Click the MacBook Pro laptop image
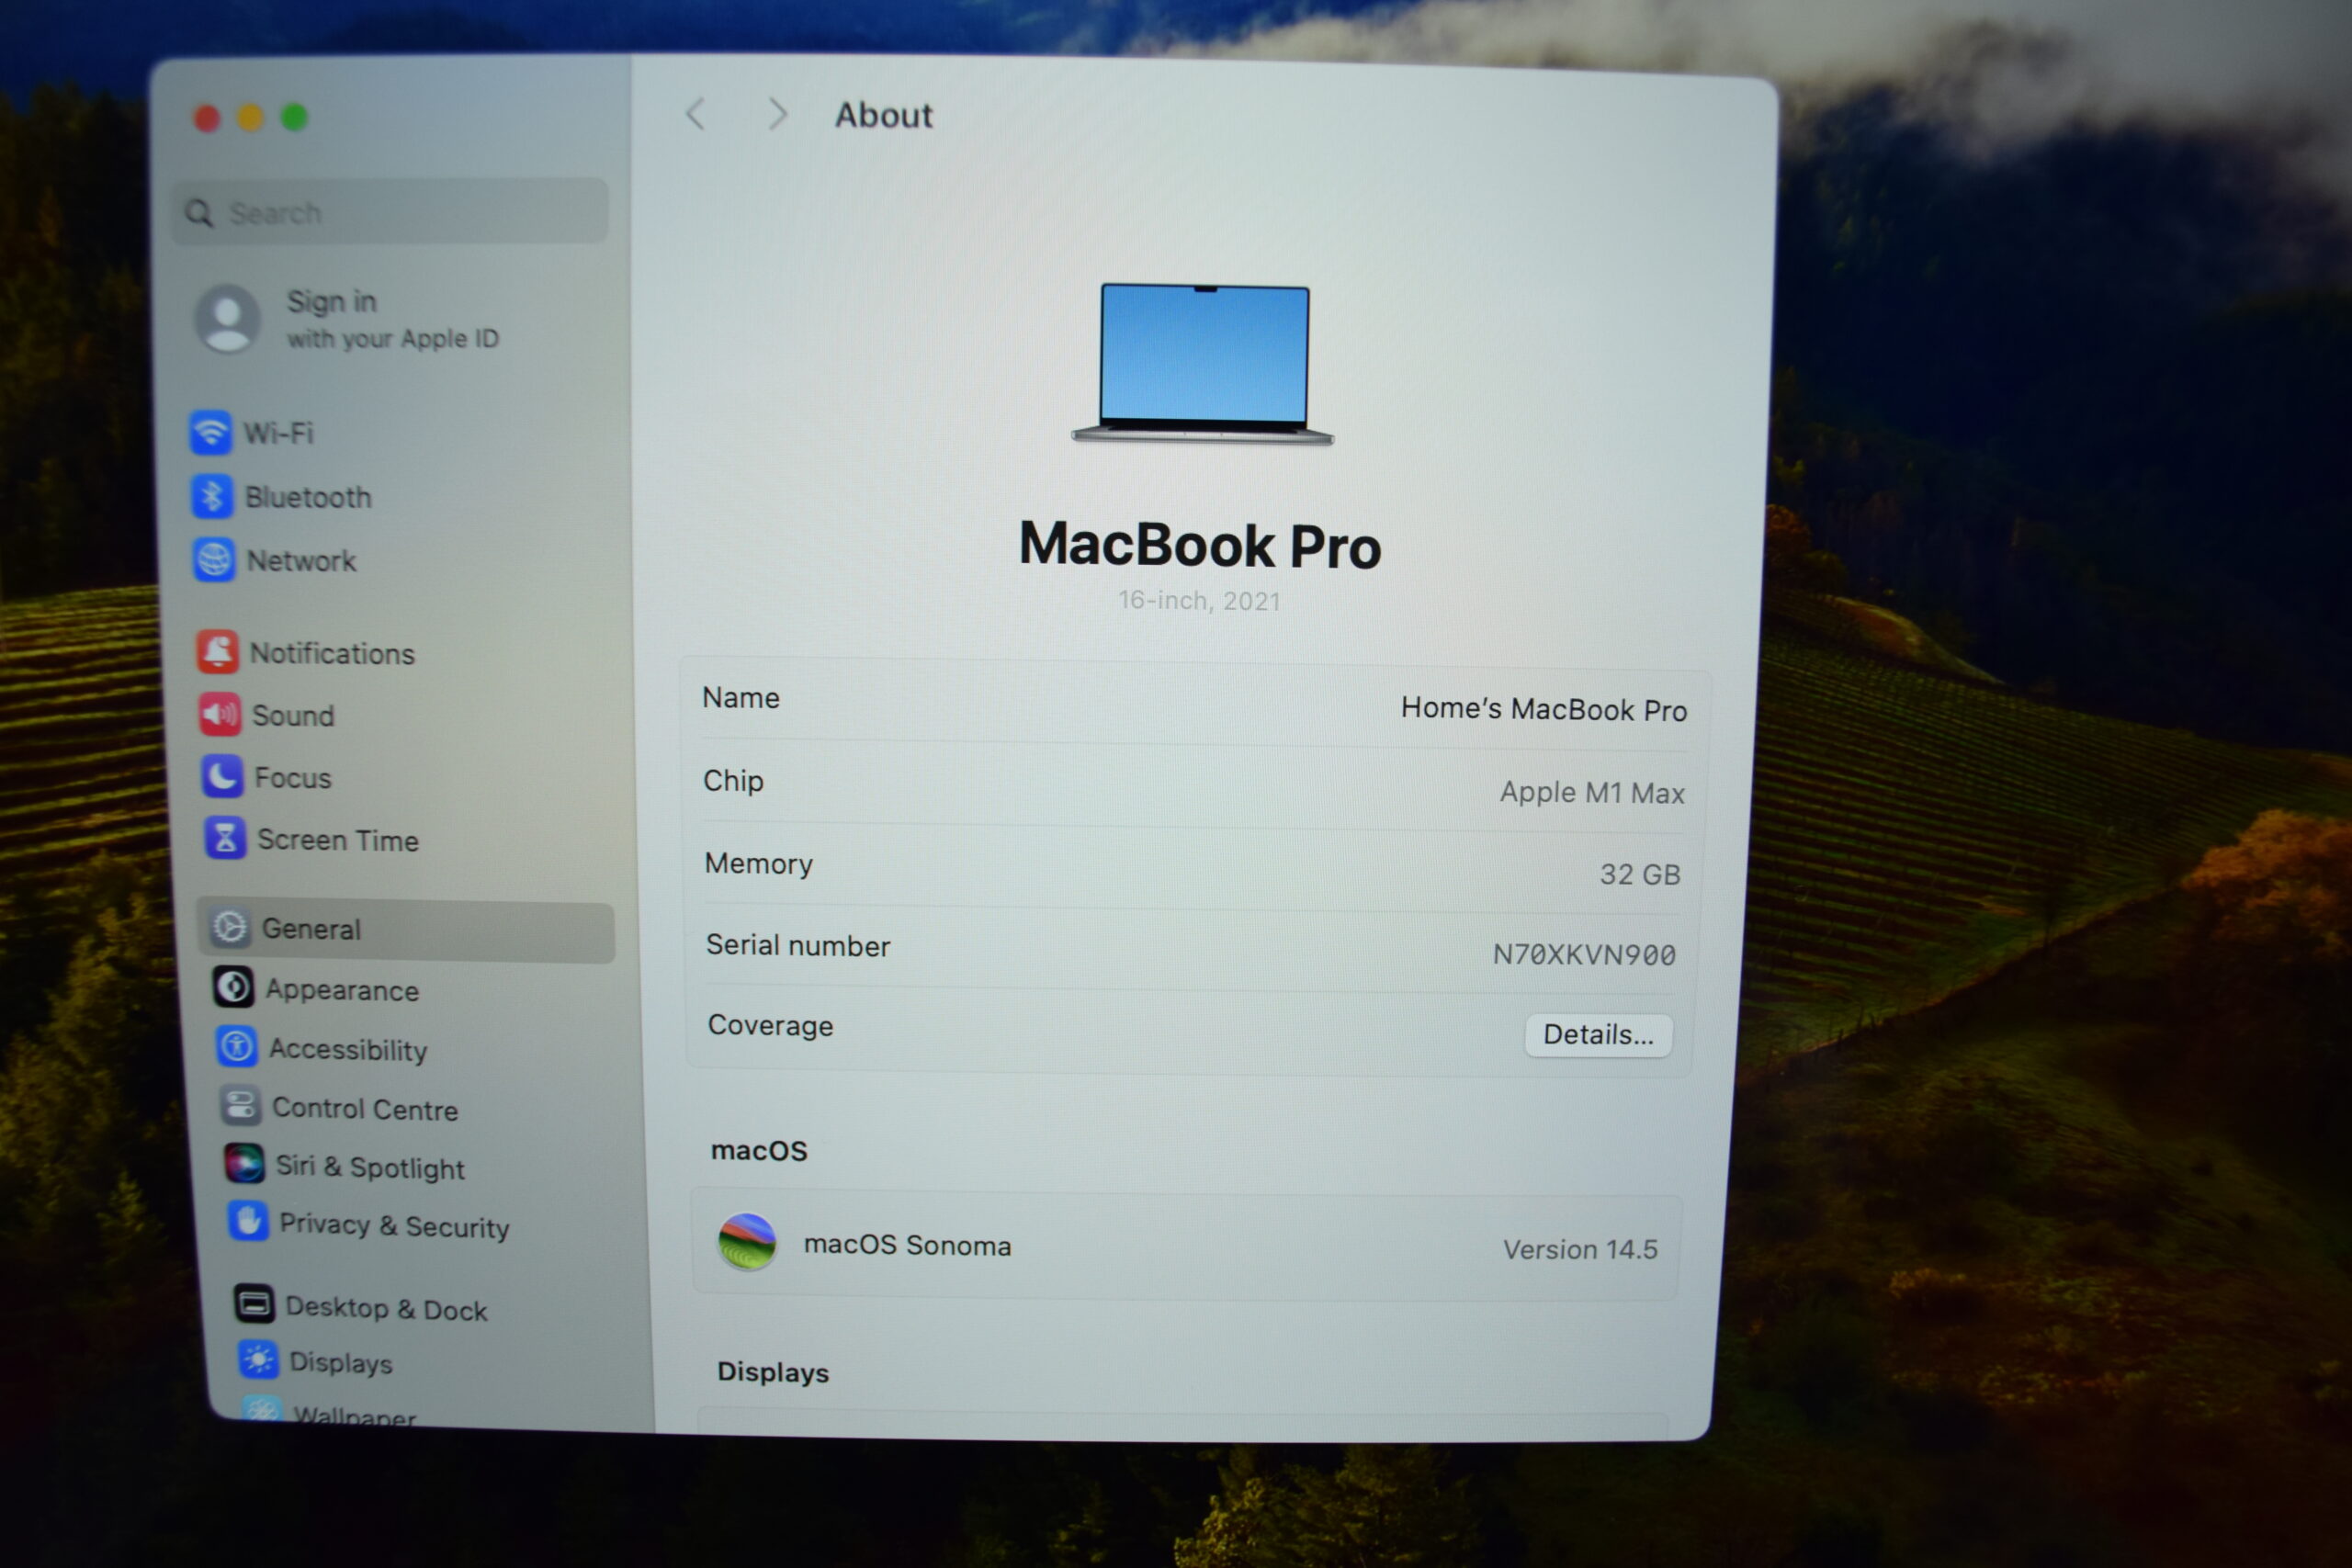 [1203, 364]
